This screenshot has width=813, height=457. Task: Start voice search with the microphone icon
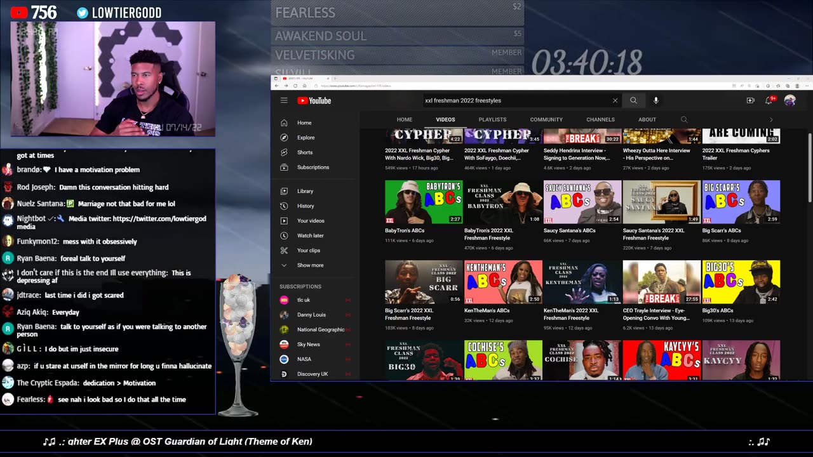coord(655,100)
